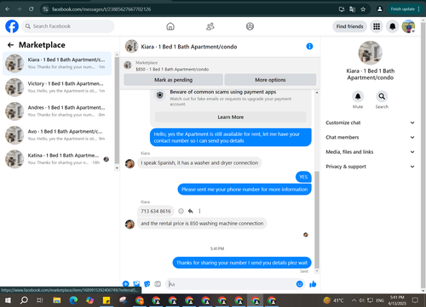React to the 713 634 8616 message

click(181, 211)
